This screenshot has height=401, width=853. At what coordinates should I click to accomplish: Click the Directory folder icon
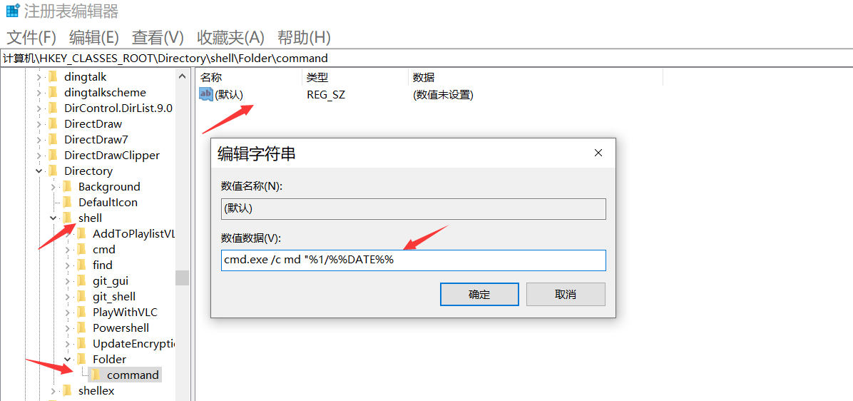(x=53, y=171)
